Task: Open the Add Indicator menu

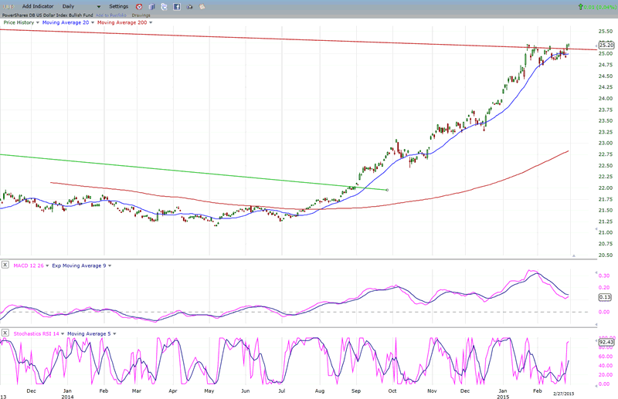Action: 38,6
